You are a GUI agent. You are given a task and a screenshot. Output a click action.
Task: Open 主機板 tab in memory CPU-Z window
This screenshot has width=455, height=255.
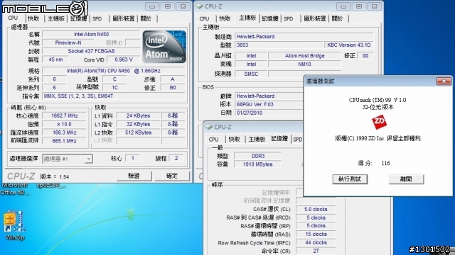click(x=257, y=140)
